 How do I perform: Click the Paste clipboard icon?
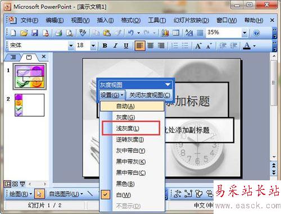[107, 33]
